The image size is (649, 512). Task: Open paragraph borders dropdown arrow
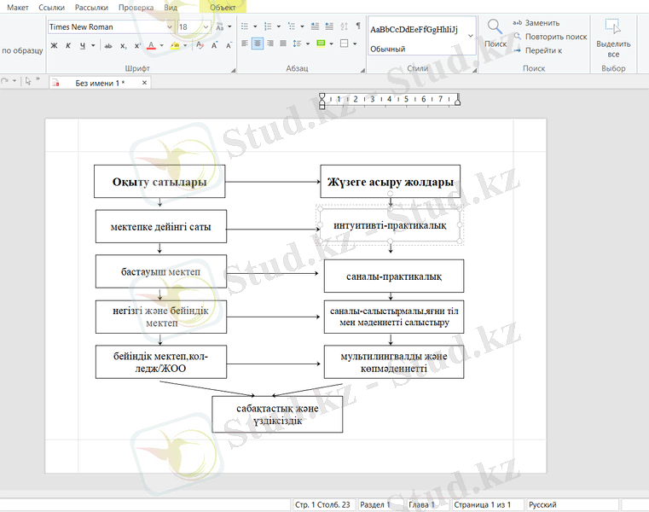coord(355,44)
